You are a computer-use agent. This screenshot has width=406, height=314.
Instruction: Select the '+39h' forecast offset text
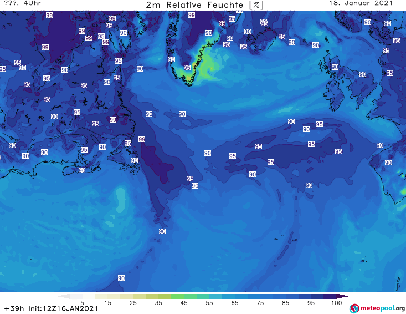pyautogui.click(x=14, y=308)
